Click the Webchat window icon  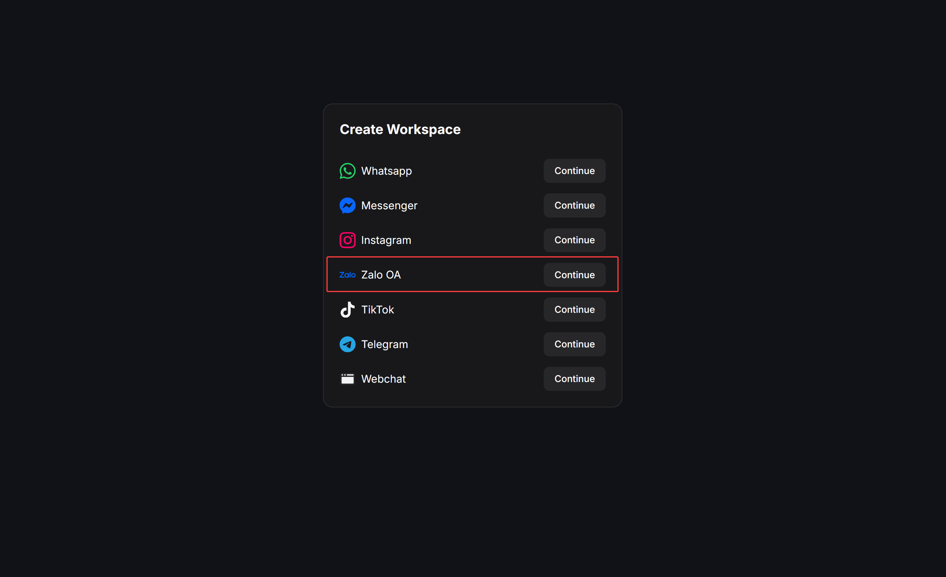(x=348, y=379)
